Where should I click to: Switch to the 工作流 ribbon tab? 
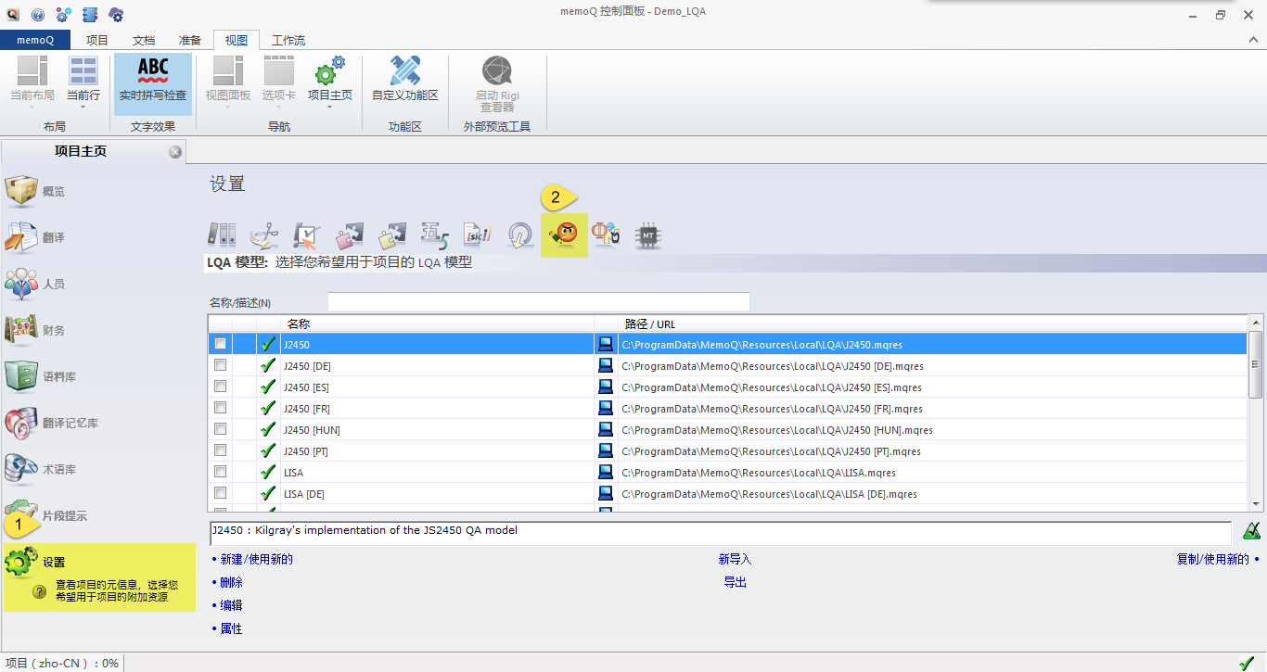pyautogui.click(x=288, y=40)
